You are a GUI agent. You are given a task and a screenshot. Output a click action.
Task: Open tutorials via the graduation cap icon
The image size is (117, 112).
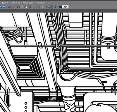[60, 7]
